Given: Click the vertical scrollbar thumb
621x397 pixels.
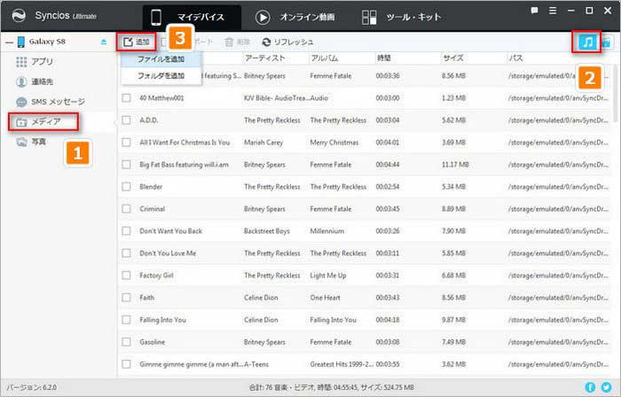Looking at the screenshot, I should pos(616,93).
